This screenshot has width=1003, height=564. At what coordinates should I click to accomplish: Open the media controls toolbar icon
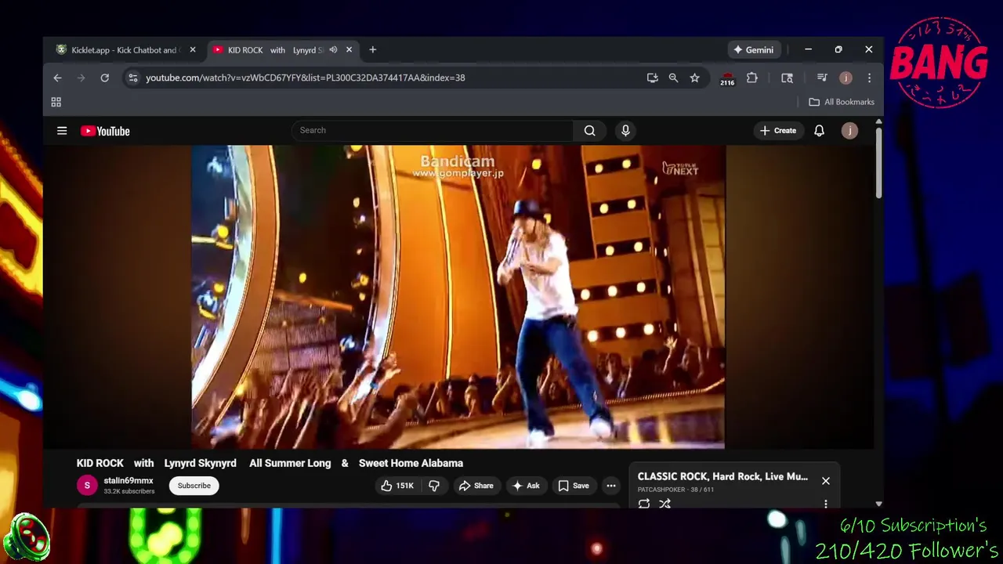(x=822, y=78)
